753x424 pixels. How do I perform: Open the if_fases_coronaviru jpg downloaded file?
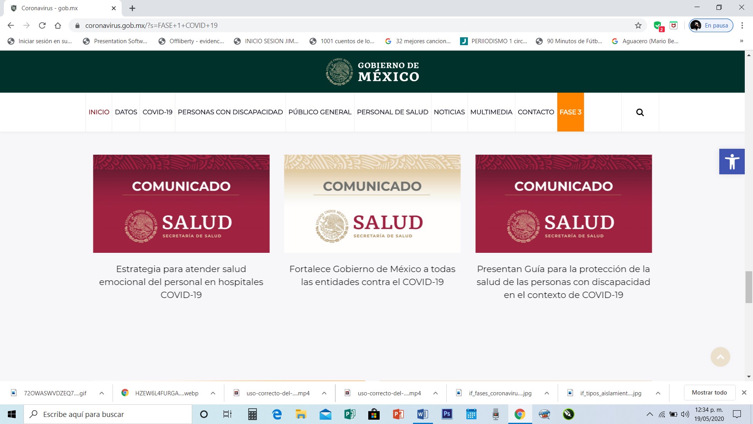(x=495, y=393)
